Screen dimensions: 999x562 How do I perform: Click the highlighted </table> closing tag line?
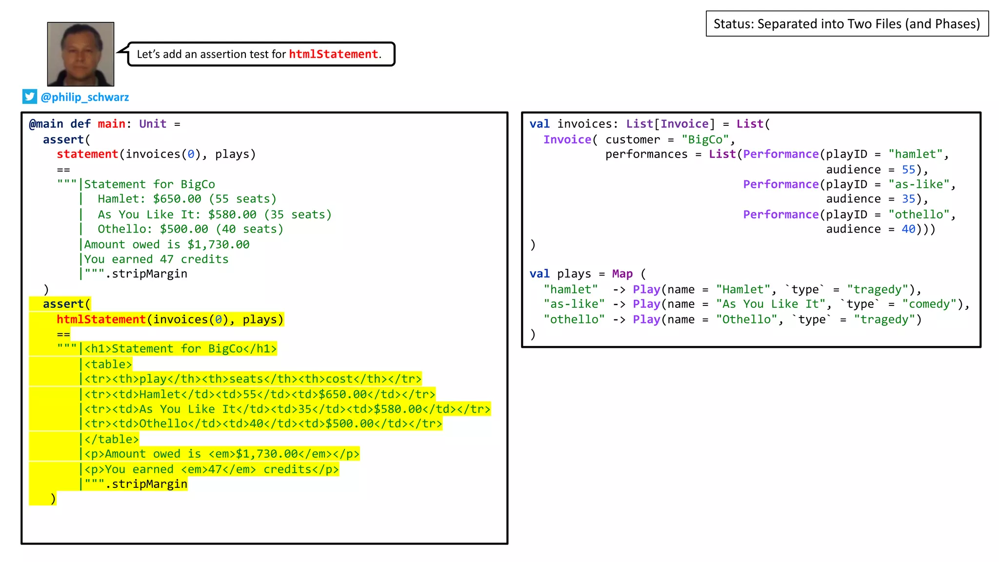coord(111,439)
